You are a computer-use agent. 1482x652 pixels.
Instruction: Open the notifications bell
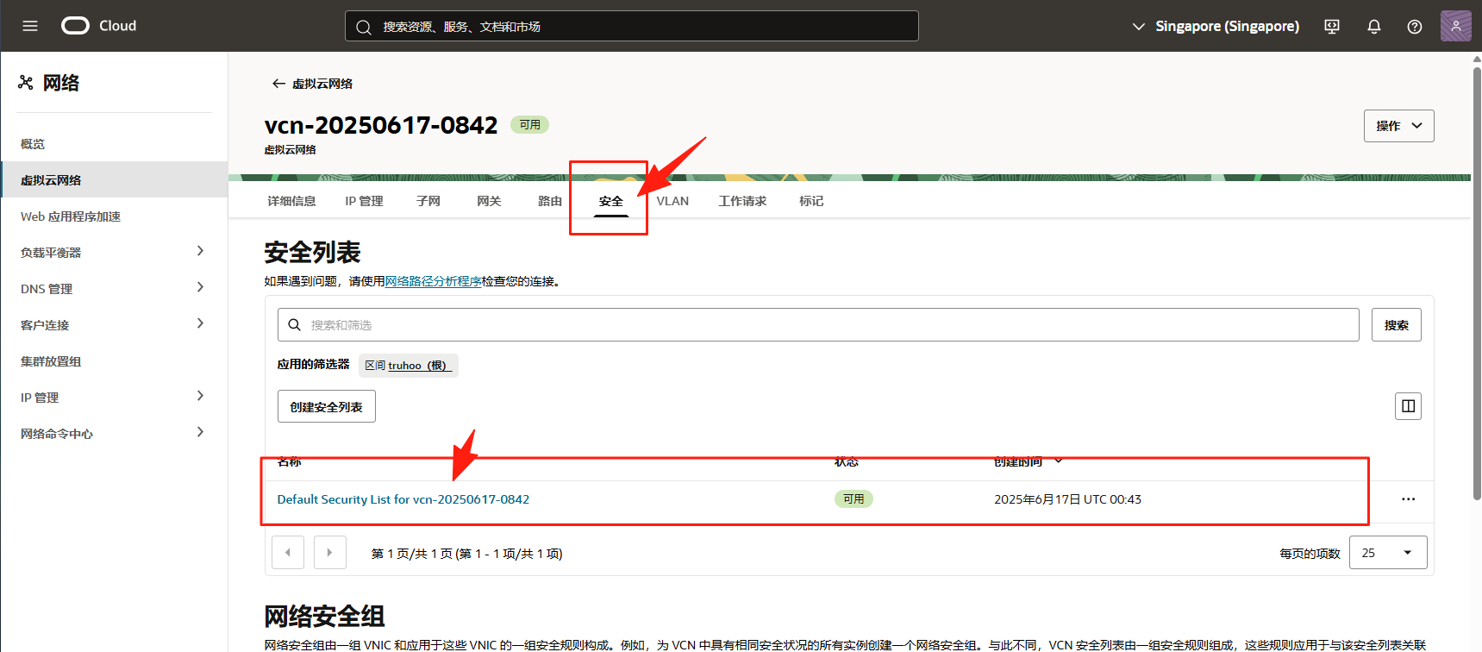(x=1374, y=27)
